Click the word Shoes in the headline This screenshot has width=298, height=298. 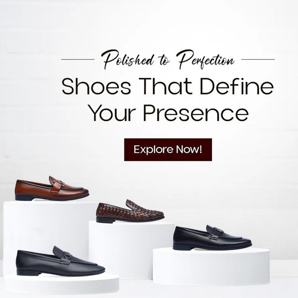click(x=97, y=86)
